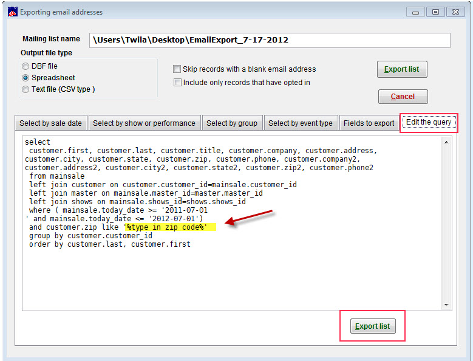
Task: Open the Edit the query tab
Action: (428, 122)
